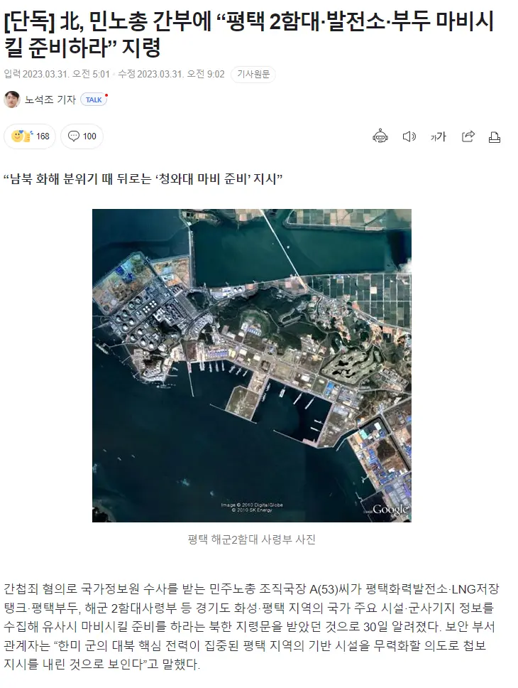Open the Pyeongtaek naval base satellite image

252,365
